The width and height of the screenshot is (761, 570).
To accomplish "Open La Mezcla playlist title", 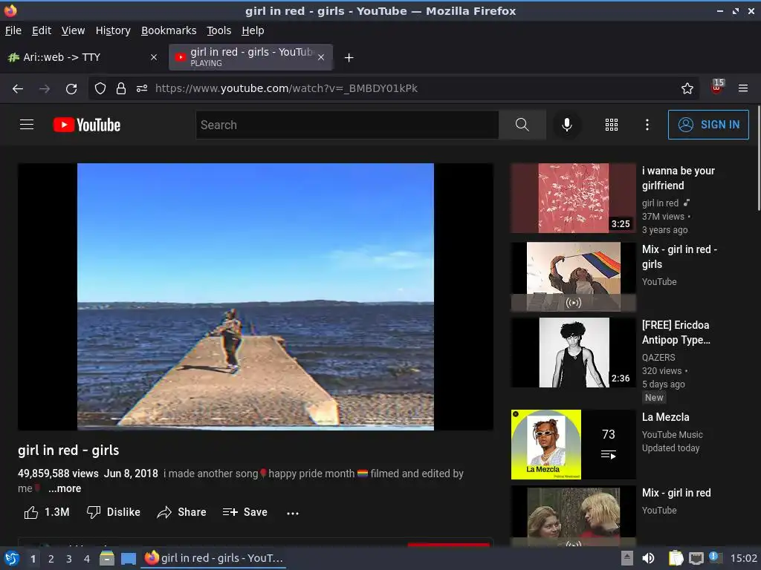I will tap(665, 417).
